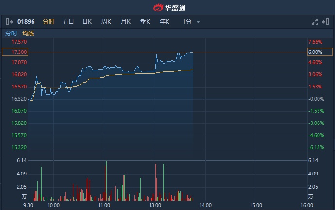The image size is (335, 210).
Task: Select the 月K monthly chart tab
Action: (126, 22)
